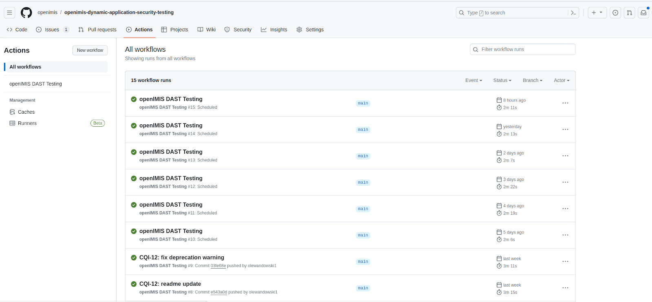The height and width of the screenshot is (302, 652).
Task: Switch to the Insights tab
Action: (x=274, y=30)
